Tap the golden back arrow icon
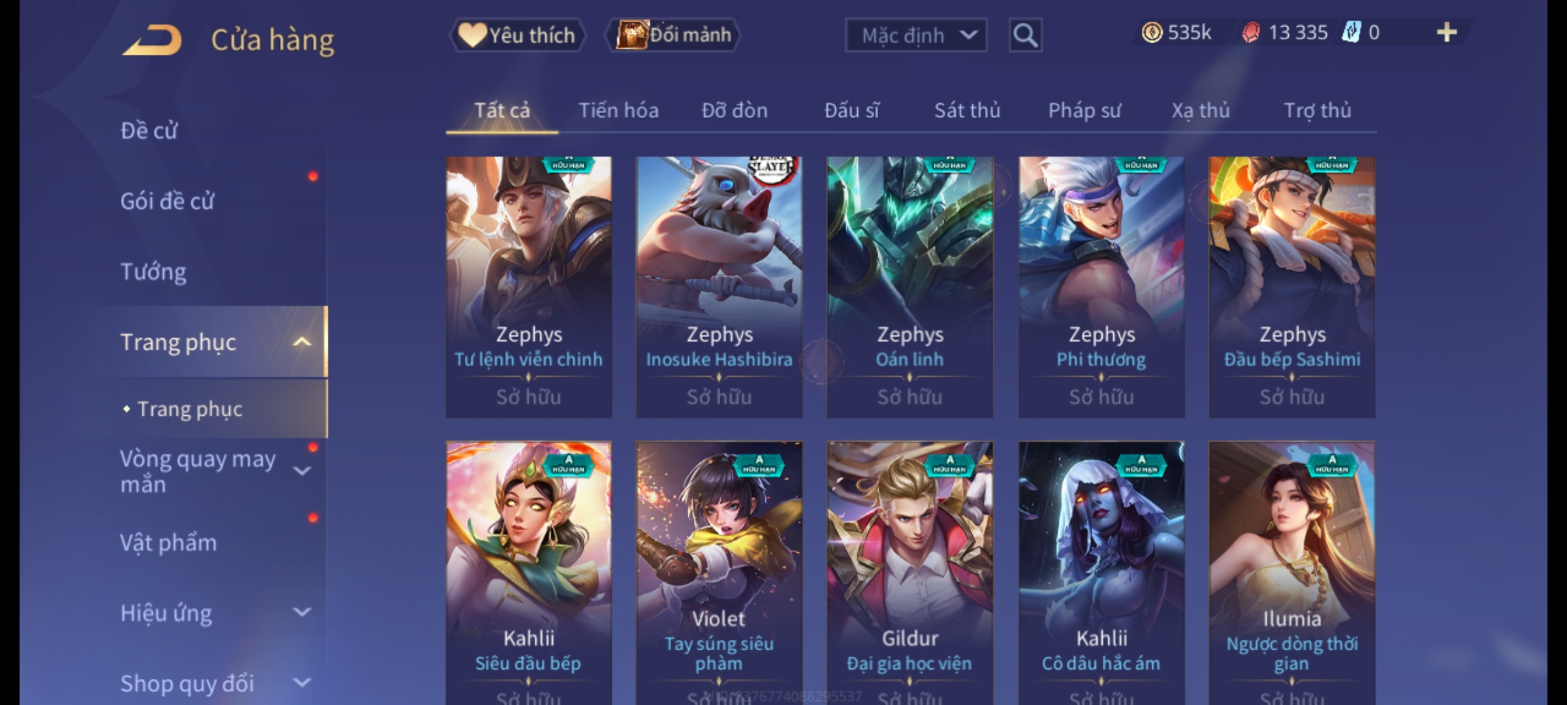Screen dimensions: 1567x705 click(x=151, y=40)
